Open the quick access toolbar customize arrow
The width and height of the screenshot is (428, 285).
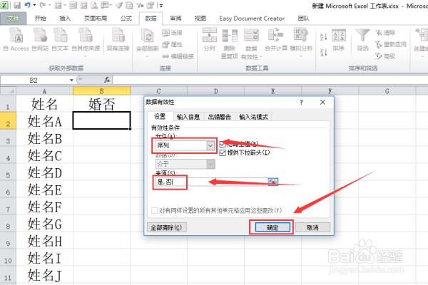(161, 6)
